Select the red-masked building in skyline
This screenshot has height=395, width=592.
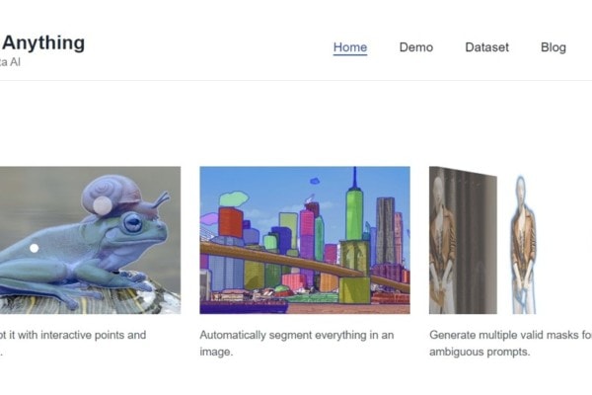click(x=230, y=221)
